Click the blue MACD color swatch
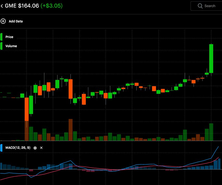The image size is (222, 185). pyautogui.click(x=1, y=148)
